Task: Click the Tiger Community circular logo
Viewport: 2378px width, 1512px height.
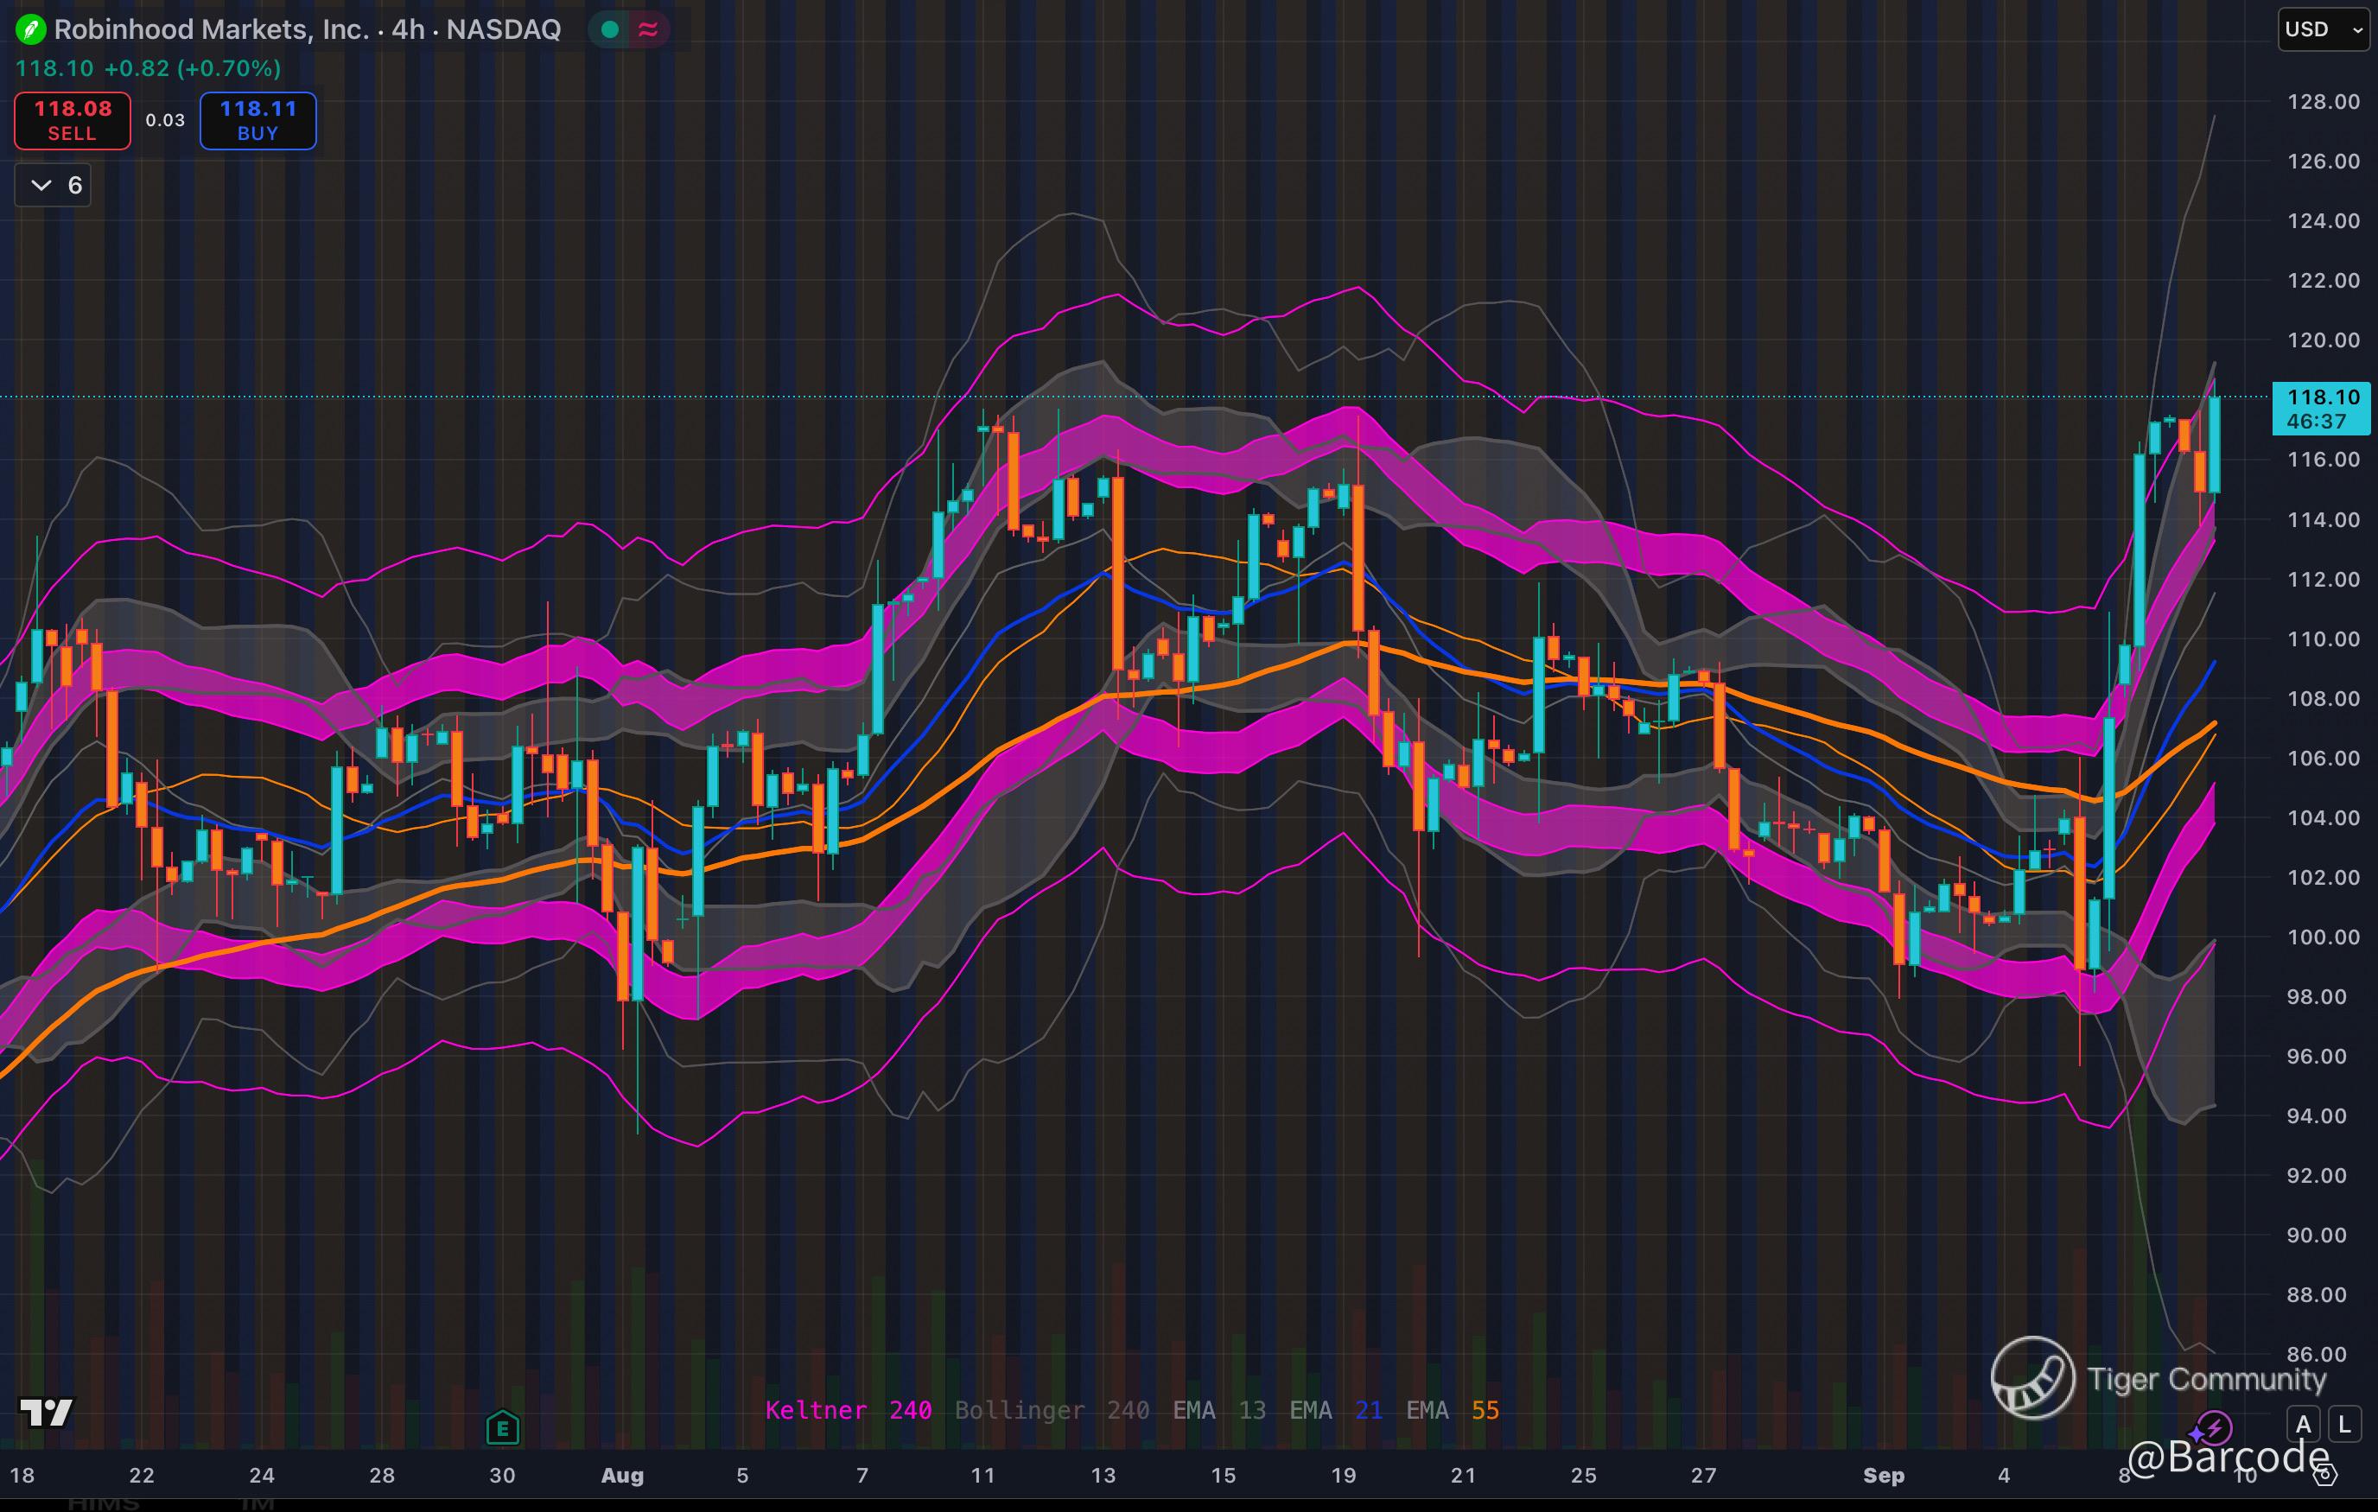Action: click(x=2032, y=1376)
